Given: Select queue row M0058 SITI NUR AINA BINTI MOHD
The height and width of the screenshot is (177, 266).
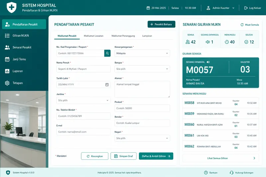Looking at the screenshot, I should (x=221, y=103).
